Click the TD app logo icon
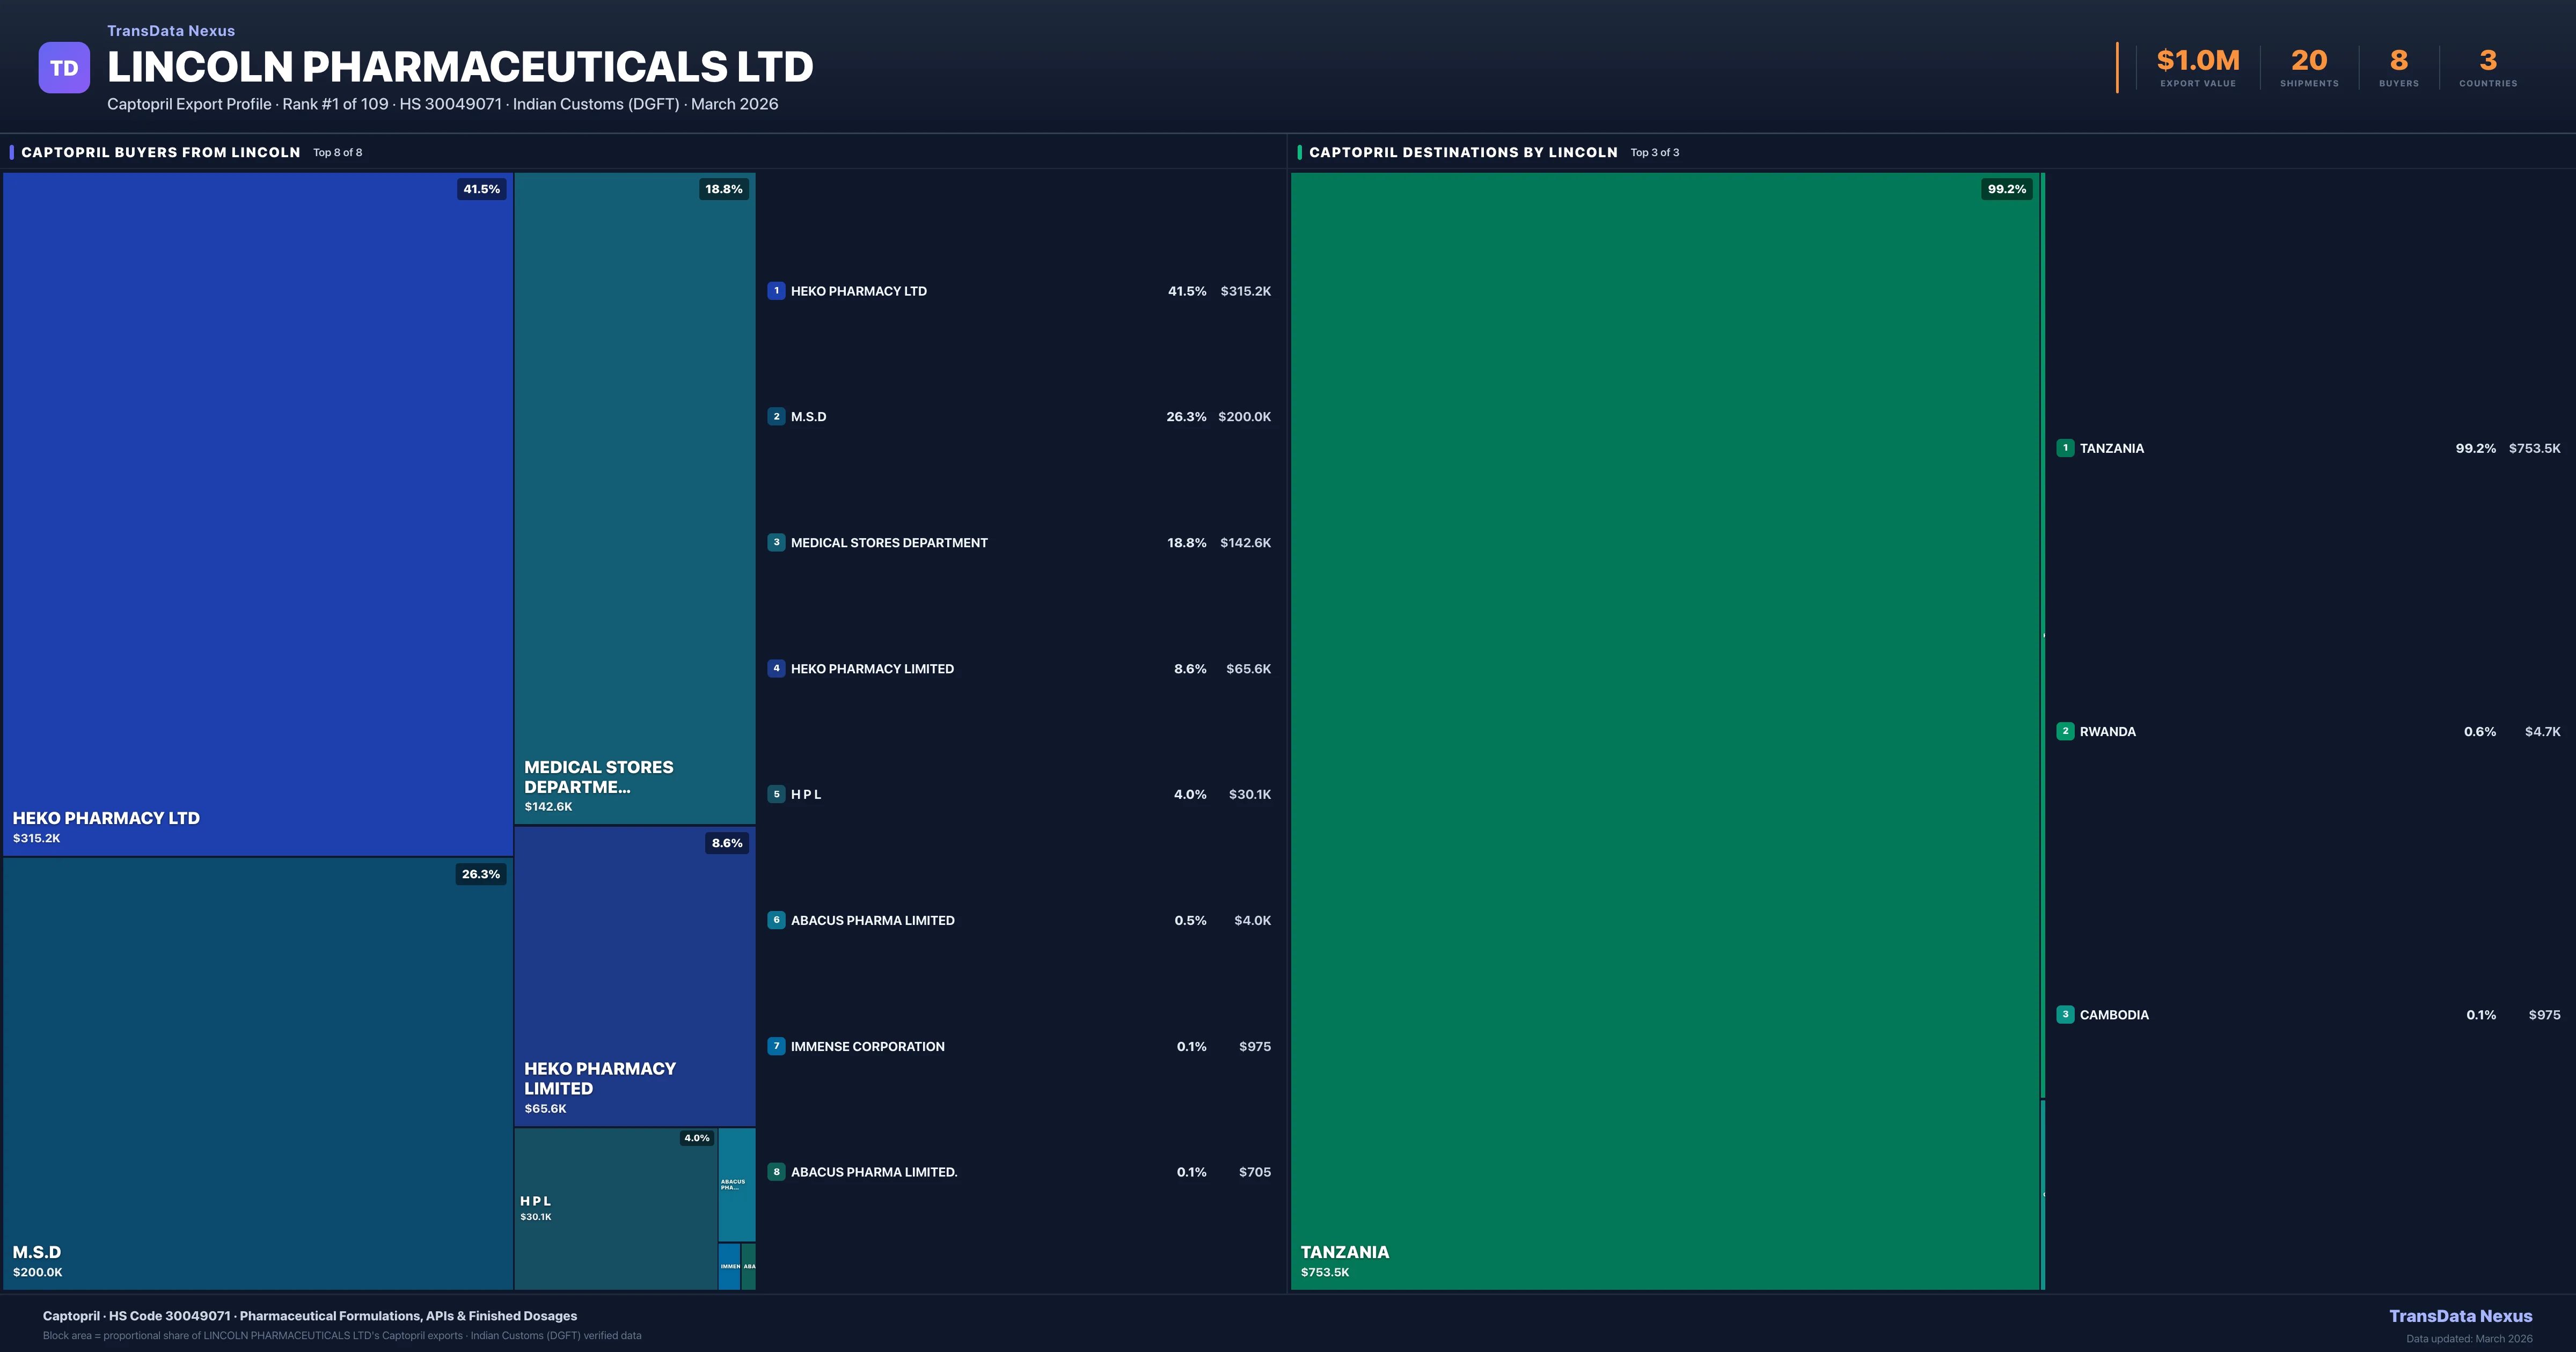The height and width of the screenshot is (1352, 2576). click(64, 66)
